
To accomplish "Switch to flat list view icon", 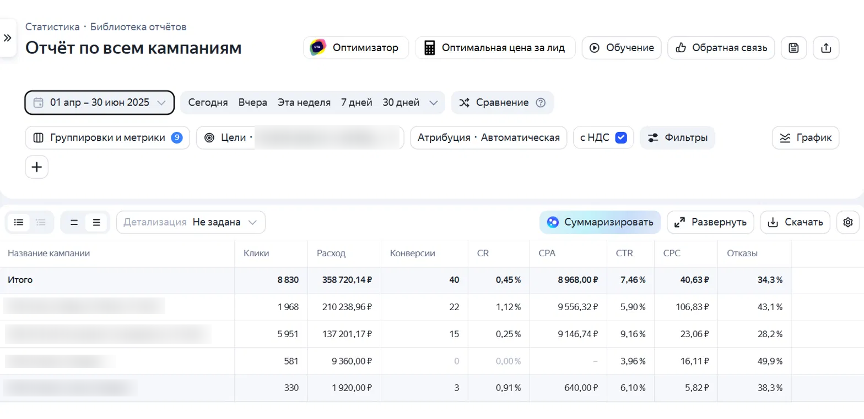I will [x=19, y=223].
